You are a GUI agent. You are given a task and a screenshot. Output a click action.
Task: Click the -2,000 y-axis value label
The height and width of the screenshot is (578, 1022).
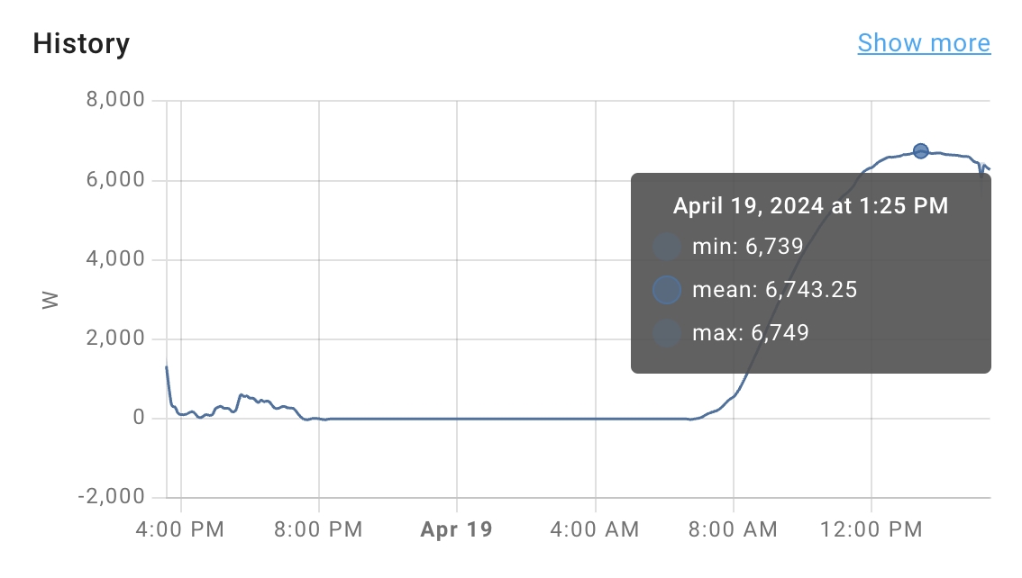[x=112, y=497]
